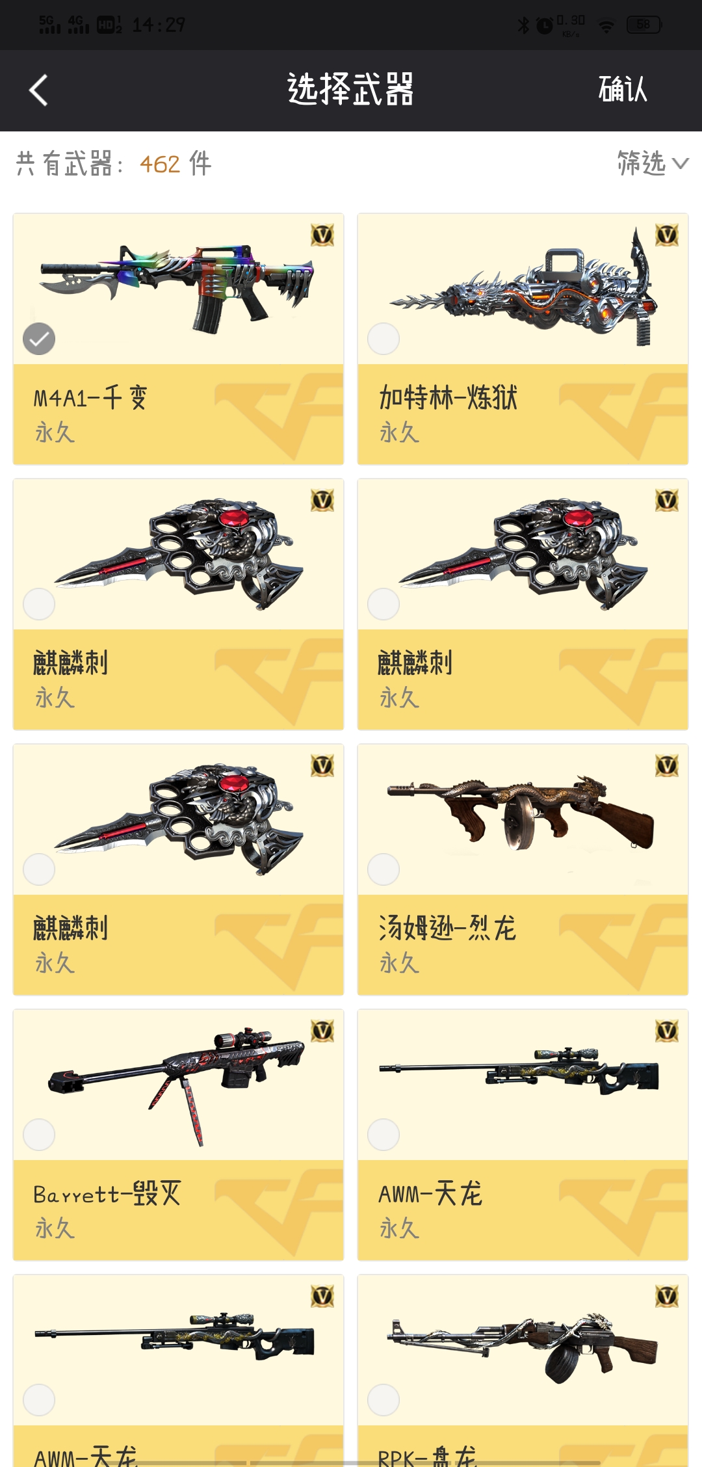Click the V badge on 加特林-炼狱
The height and width of the screenshot is (1467, 702).
coord(667,235)
